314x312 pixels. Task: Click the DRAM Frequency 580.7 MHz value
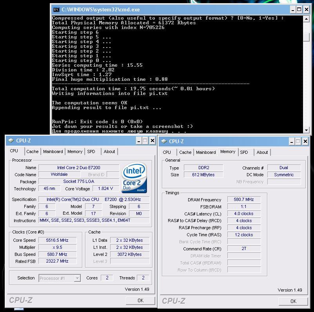(x=244, y=199)
